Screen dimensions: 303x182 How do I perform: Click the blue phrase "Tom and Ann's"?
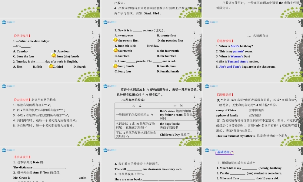tap(238, 62)
